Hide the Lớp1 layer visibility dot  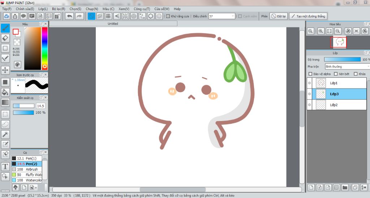tap(309, 83)
